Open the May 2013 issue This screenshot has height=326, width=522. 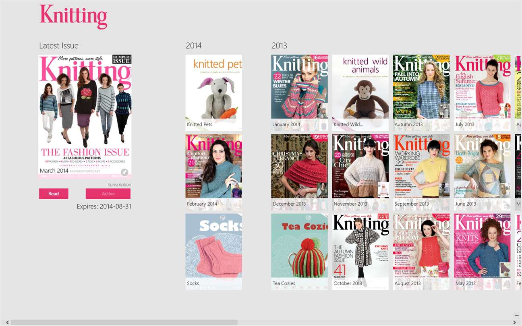click(482, 252)
